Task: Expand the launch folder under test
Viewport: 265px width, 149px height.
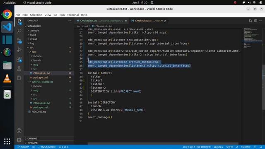Action: pyautogui.click(x=37, y=60)
